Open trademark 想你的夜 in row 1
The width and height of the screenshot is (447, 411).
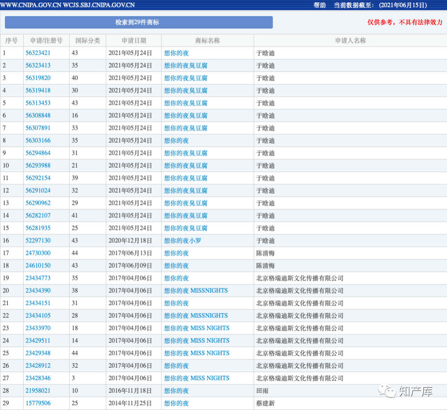click(x=176, y=53)
